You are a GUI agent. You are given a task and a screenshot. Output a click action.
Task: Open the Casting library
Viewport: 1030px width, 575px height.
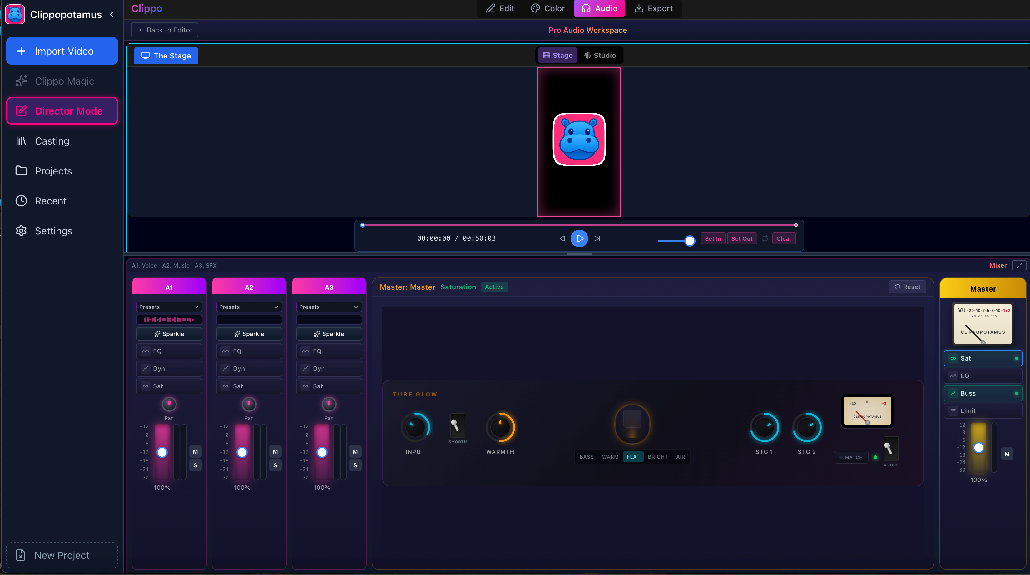click(x=62, y=141)
